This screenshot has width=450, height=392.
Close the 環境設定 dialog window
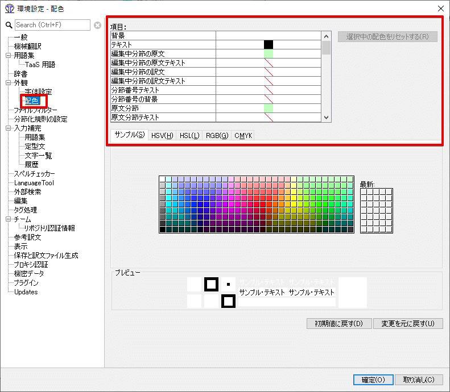point(441,9)
